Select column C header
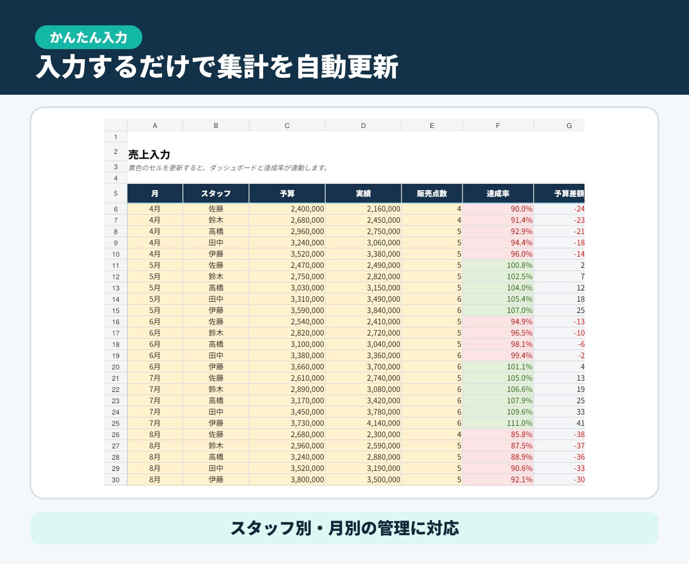Image resolution: width=689 pixels, height=564 pixels. pyautogui.click(x=287, y=126)
